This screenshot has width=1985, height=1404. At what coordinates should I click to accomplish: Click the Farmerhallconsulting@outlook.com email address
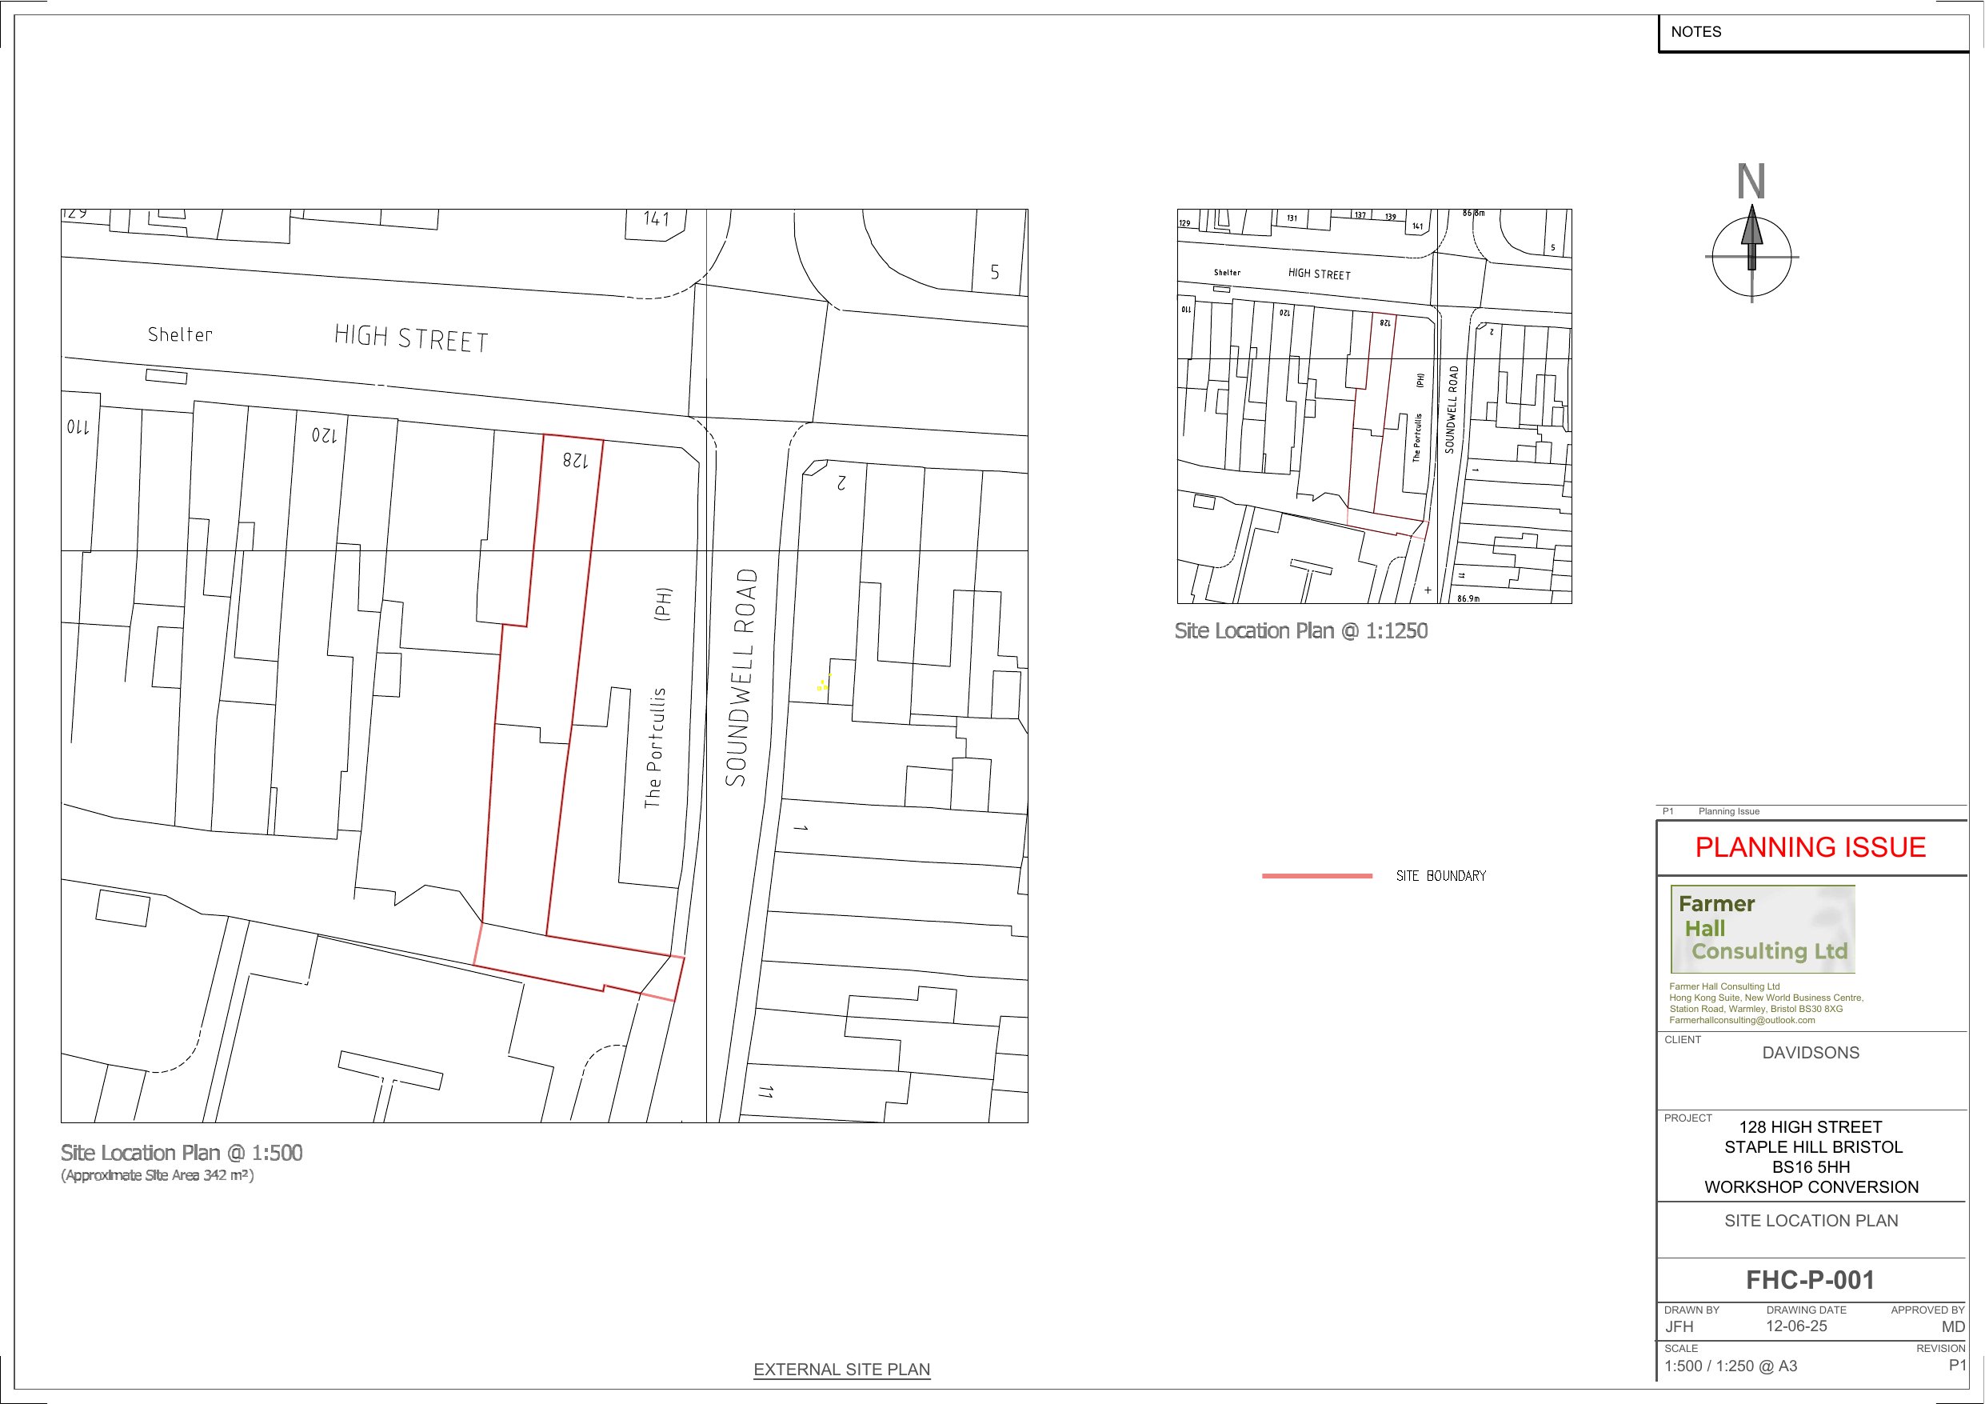click(x=1741, y=1020)
